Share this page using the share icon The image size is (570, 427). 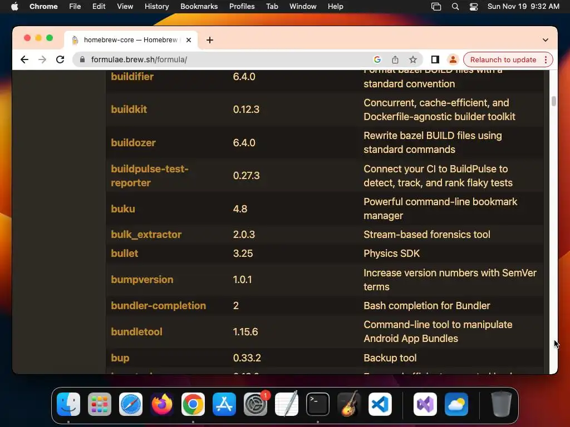coord(395,59)
